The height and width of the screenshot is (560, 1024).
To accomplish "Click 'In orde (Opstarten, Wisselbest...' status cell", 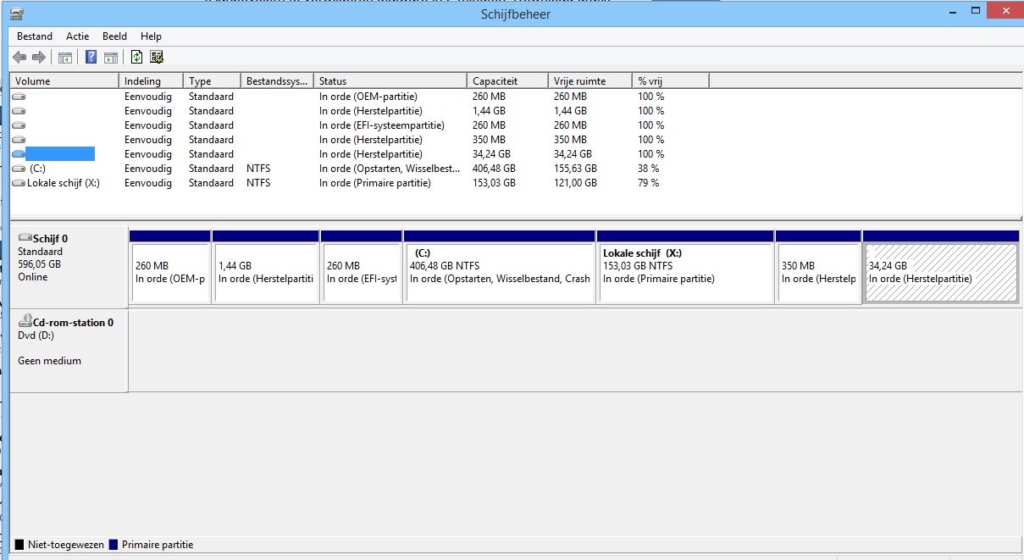I will click(389, 169).
